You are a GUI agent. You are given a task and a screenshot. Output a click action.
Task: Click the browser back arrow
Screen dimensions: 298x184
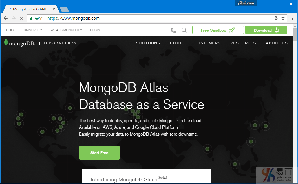[x=6, y=18]
